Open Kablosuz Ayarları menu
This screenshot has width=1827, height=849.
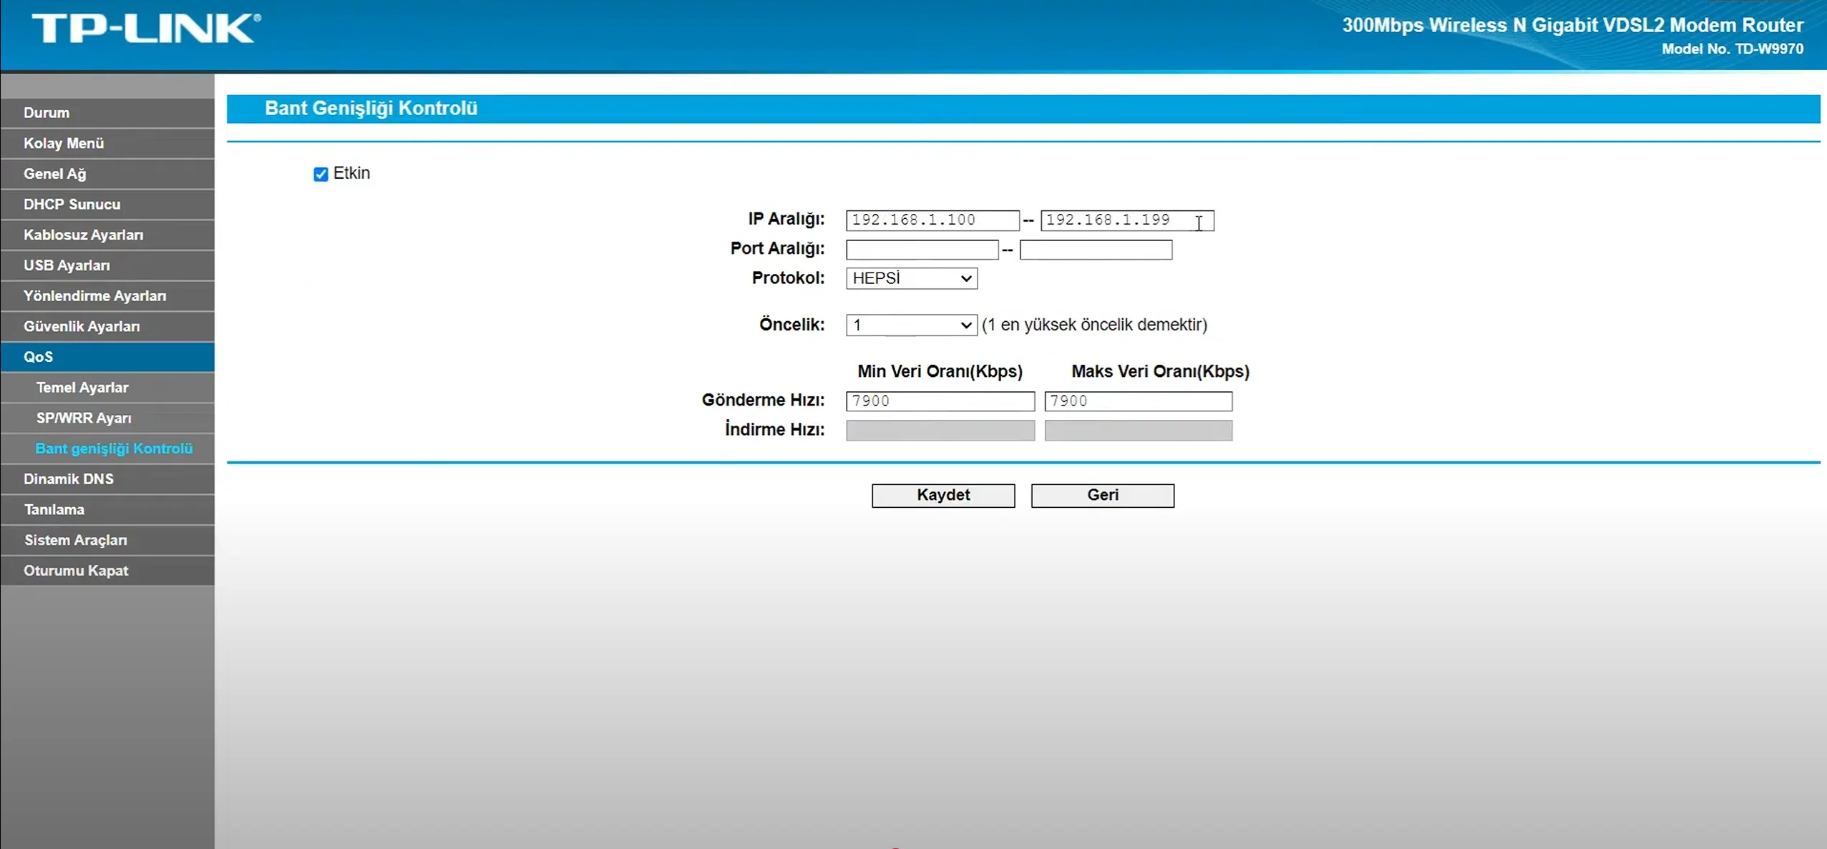(x=83, y=235)
